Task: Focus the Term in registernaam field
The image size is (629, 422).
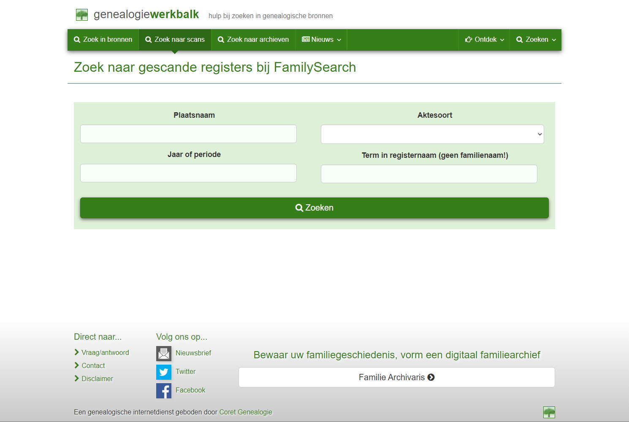Action: point(429,174)
